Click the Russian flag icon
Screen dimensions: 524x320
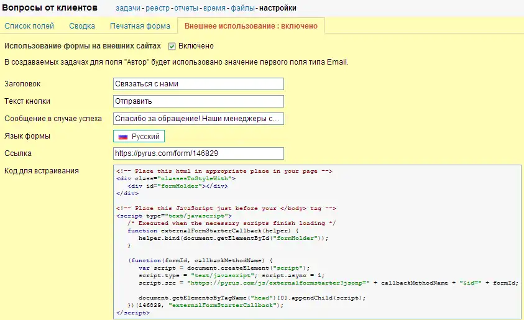tap(123, 137)
